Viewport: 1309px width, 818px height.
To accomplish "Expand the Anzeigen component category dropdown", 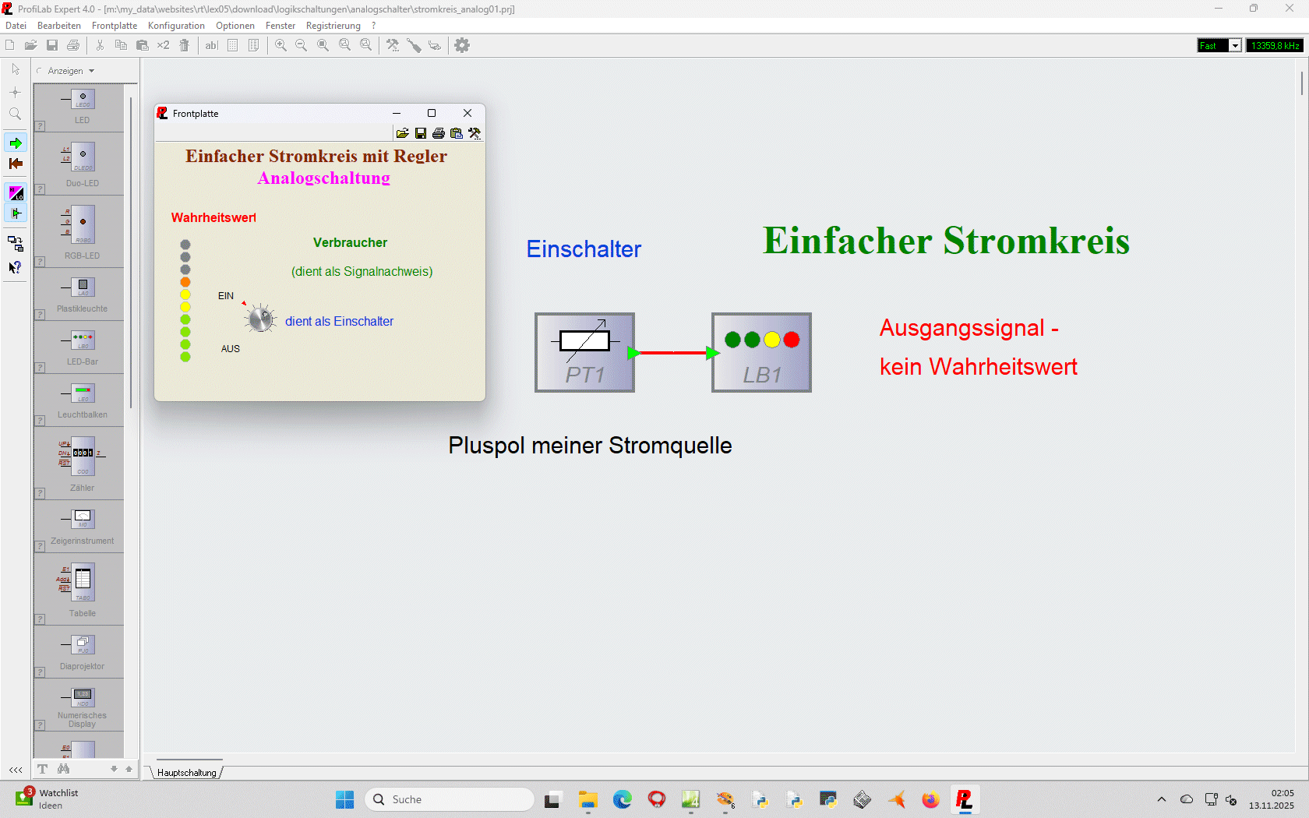I will point(91,71).
